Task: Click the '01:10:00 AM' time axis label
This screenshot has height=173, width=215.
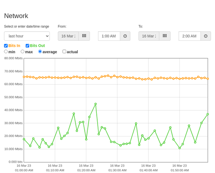Action: tap(55, 170)
